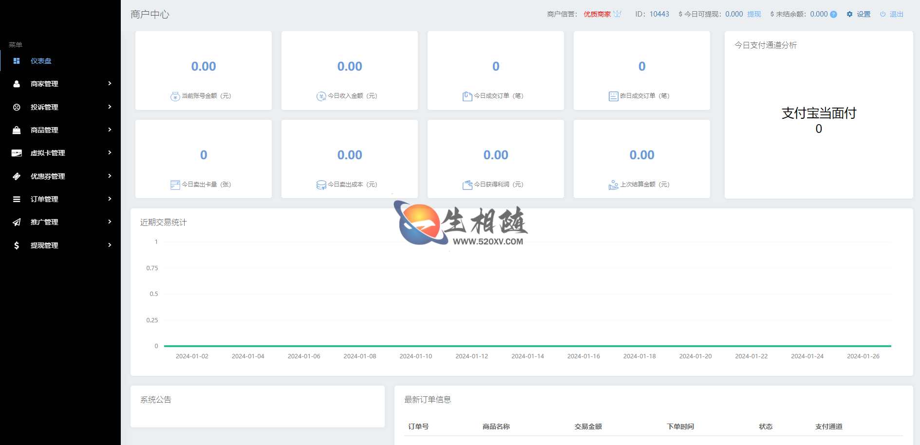Click the 提现管理 dollar sign icon
The image size is (920, 445).
pyautogui.click(x=17, y=245)
